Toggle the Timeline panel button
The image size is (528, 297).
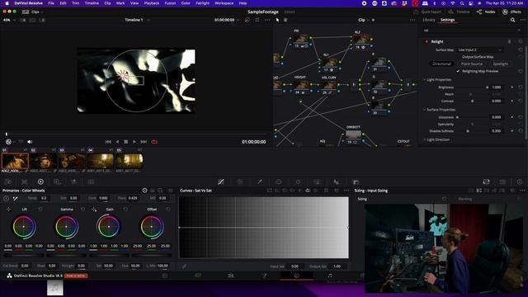(x=459, y=12)
